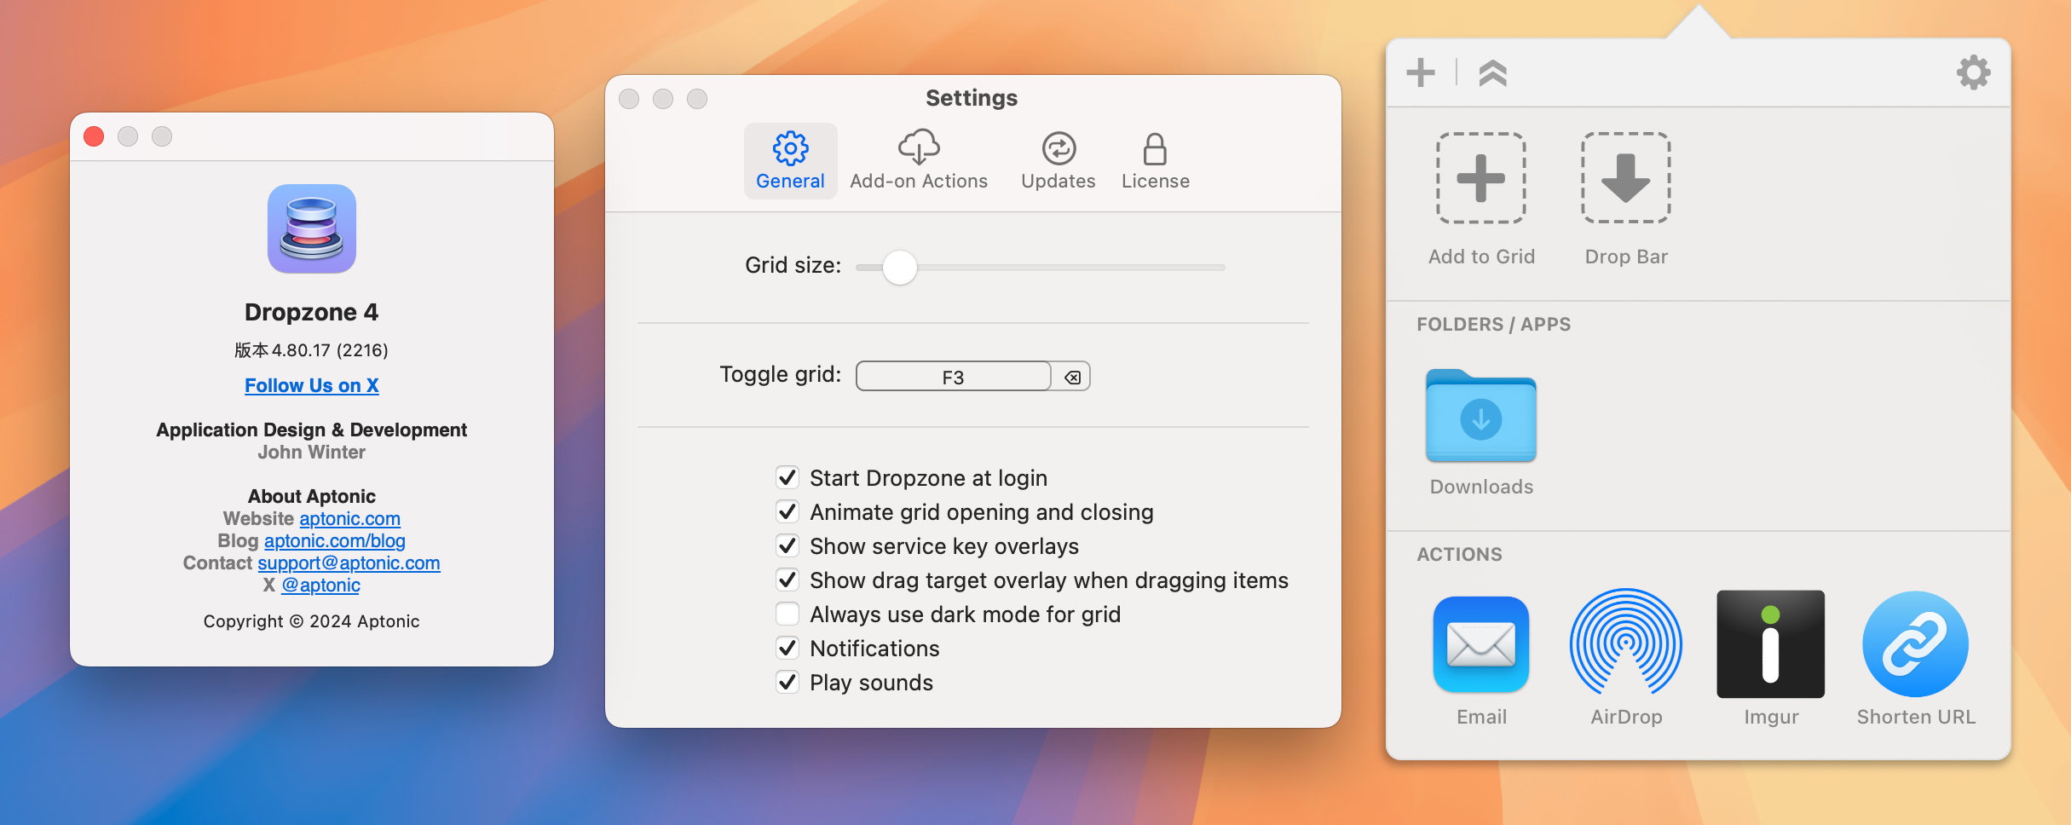Click the Dropzone 4 title text
Screen dimensions: 2071x825
pos(312,312)
